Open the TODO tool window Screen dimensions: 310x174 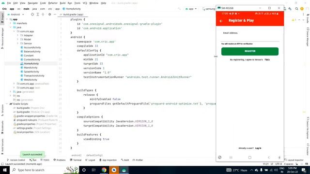click(45, 160)
